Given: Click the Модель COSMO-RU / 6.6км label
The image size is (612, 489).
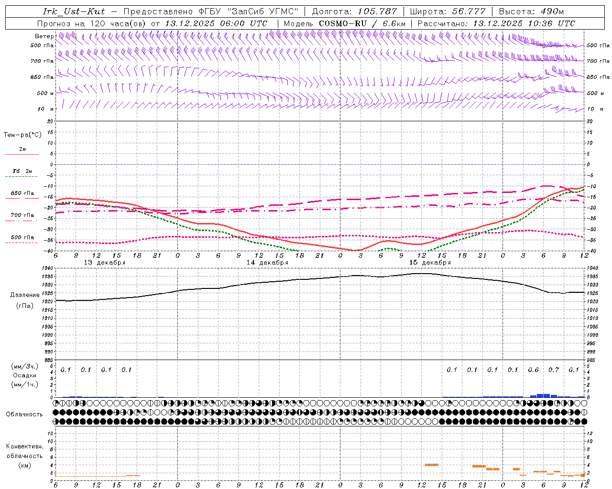Looking at the screenshot, I should pyautogui.click(x=344, y=23).
